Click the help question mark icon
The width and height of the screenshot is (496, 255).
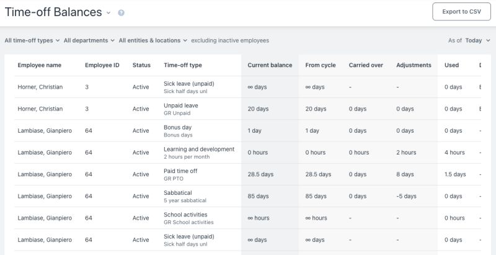(x=121, y=12)
